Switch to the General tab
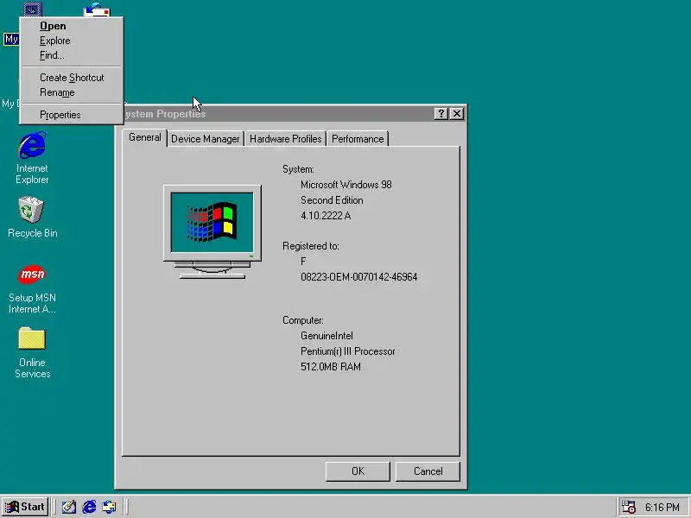Screen dimensions: 691x518 coord(144,137)
